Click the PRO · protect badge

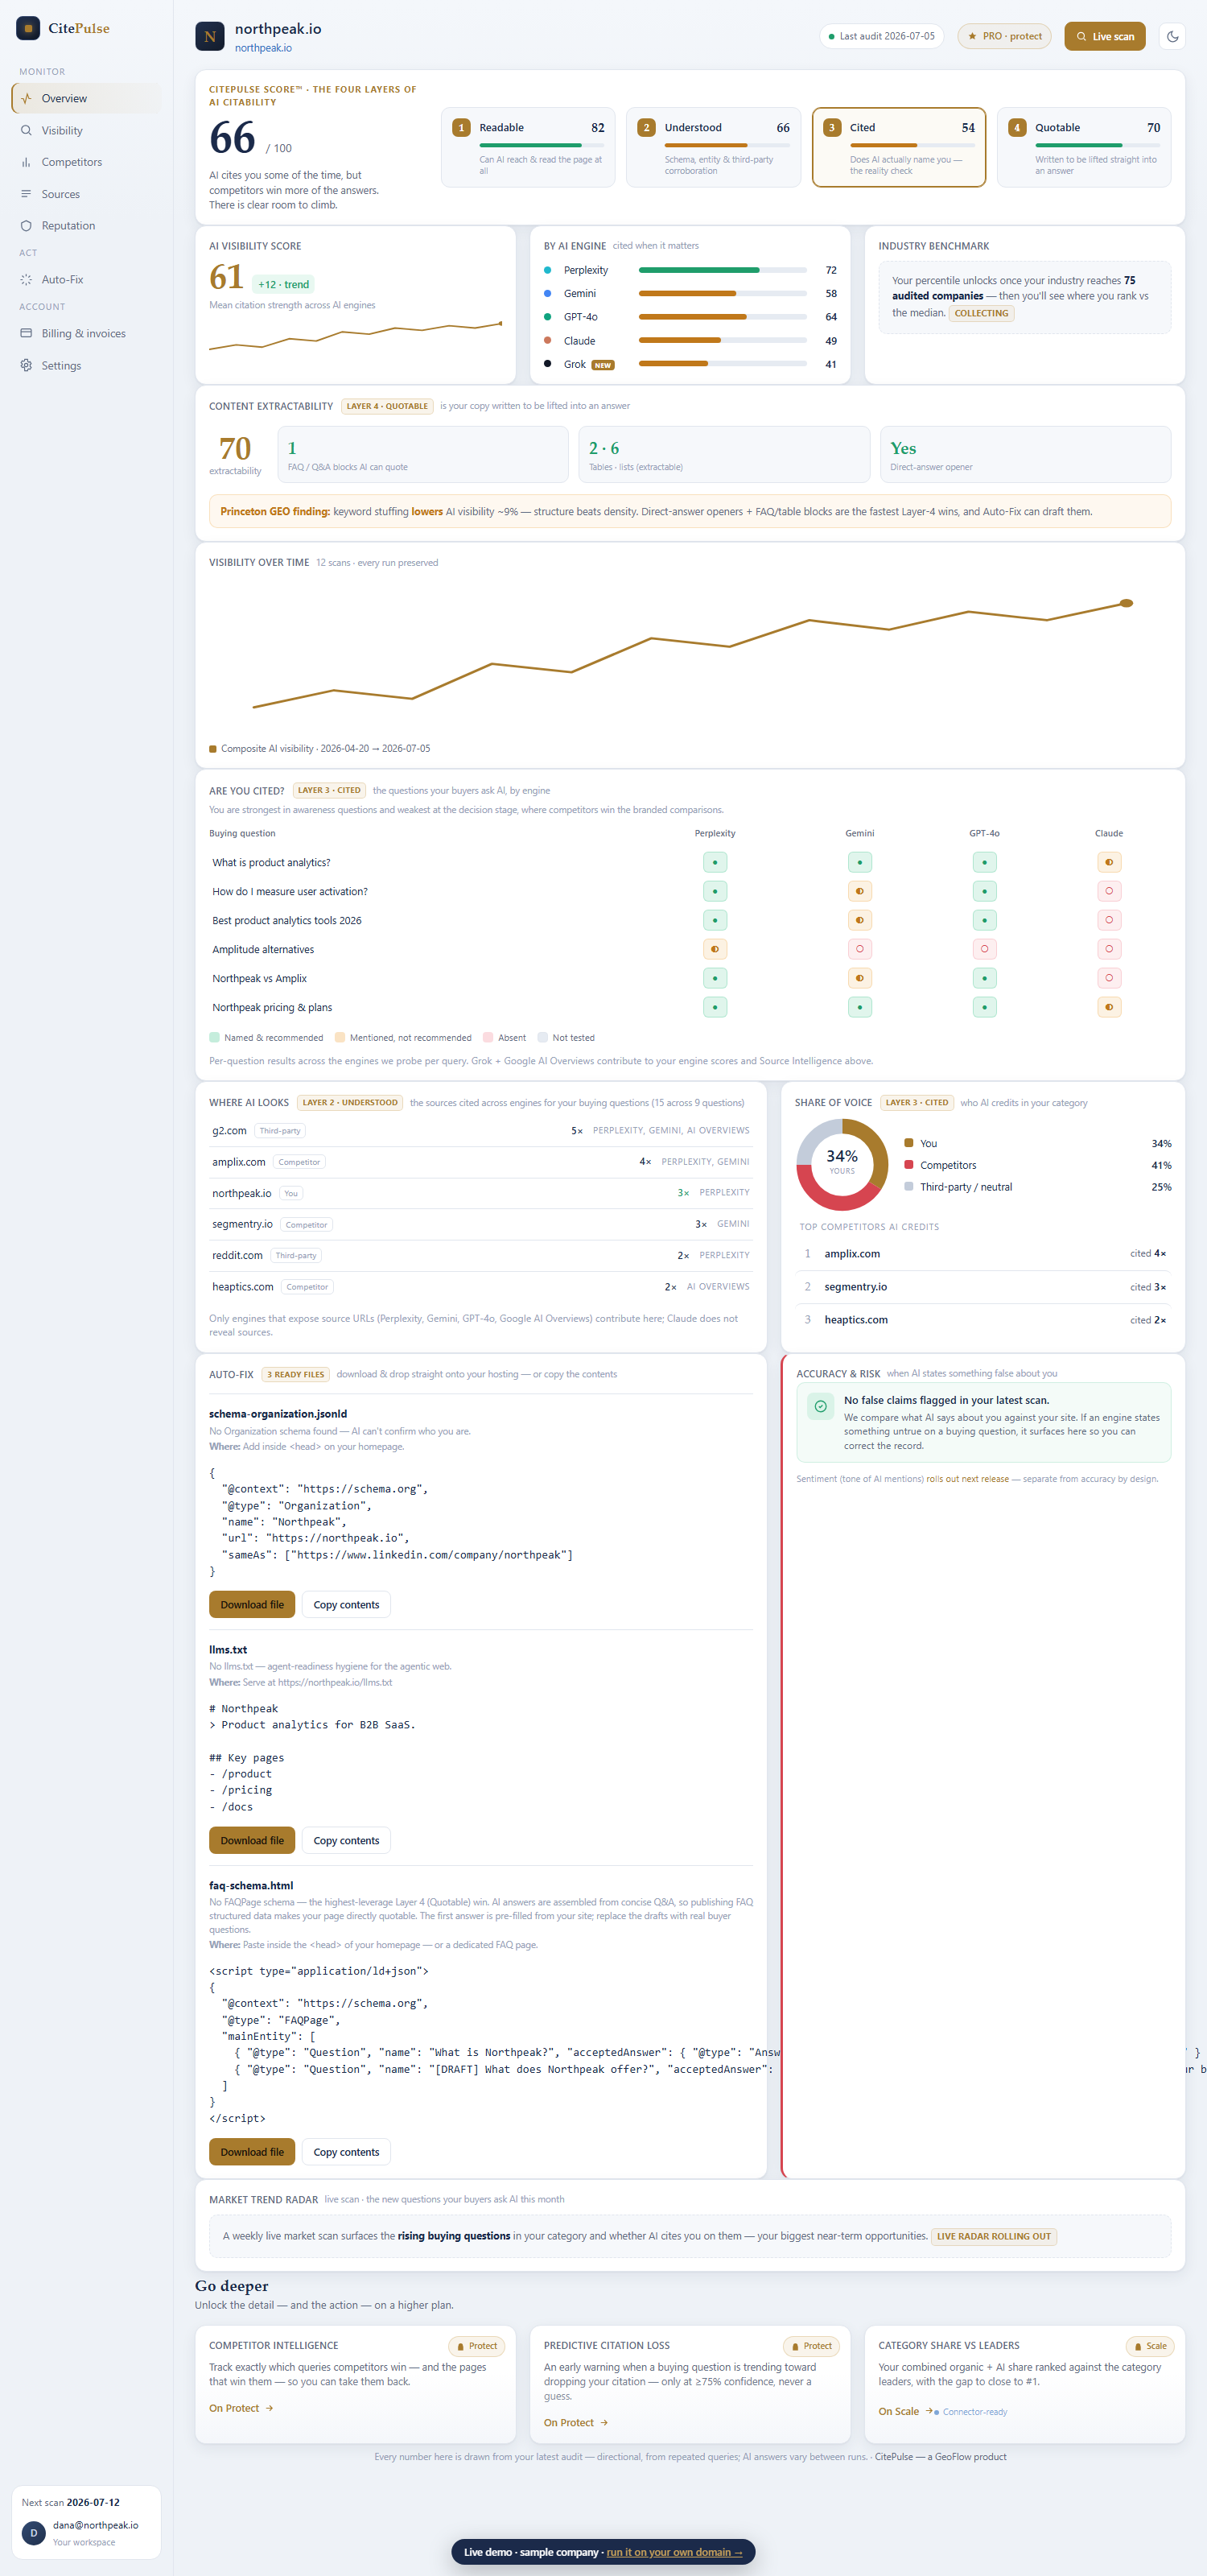(x=1004, y=36)
